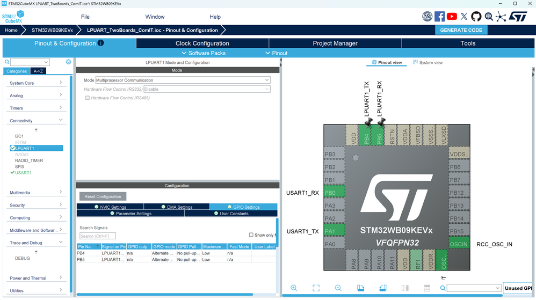
Task: Open the File menu
Action: (x=85, y=17)
